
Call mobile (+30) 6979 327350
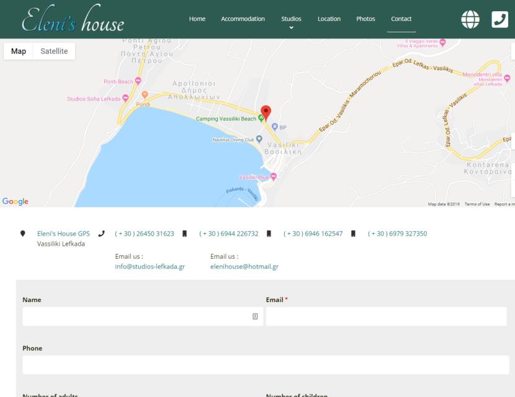(x=397, y=233)
